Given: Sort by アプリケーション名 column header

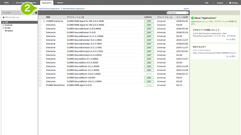Looking at the screenshot, I should click(x=75, y=17).
